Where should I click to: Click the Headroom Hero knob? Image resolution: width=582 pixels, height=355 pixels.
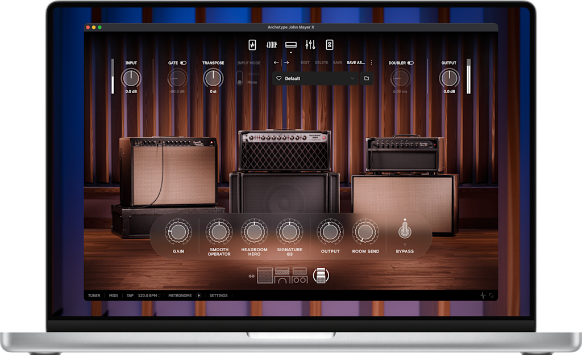[x=254, y=232]
